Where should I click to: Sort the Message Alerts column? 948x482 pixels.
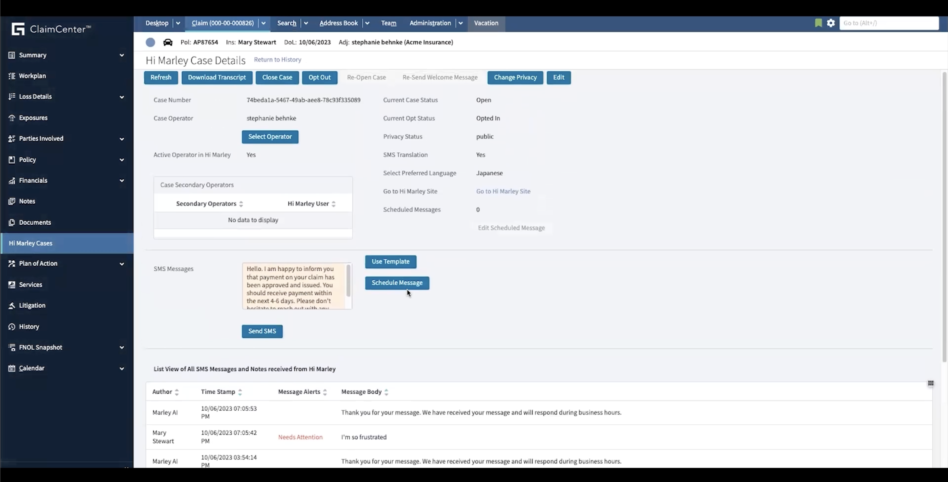325,392
